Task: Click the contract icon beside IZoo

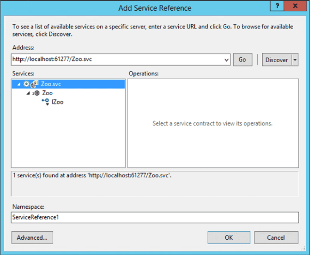Action: (46, 102)
